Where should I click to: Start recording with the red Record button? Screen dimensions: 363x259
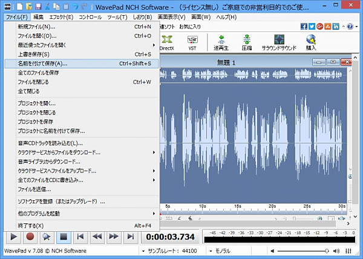tap(30, 237)
